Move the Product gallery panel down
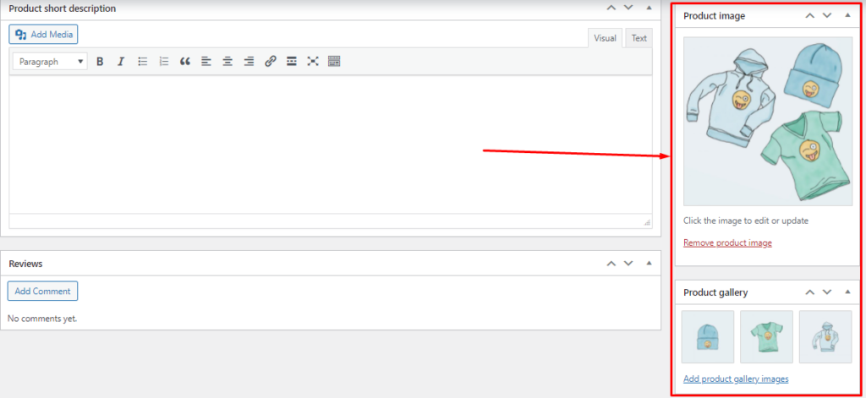This screenshot has width=866, height=398. click(x=827, y=292)
